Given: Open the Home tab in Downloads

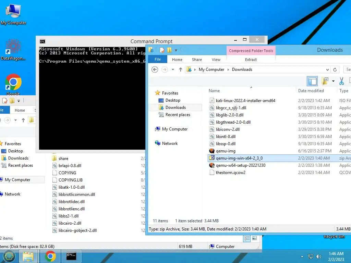Looking at the screenshot, I should pyautogui.click(x=177, y=60).
